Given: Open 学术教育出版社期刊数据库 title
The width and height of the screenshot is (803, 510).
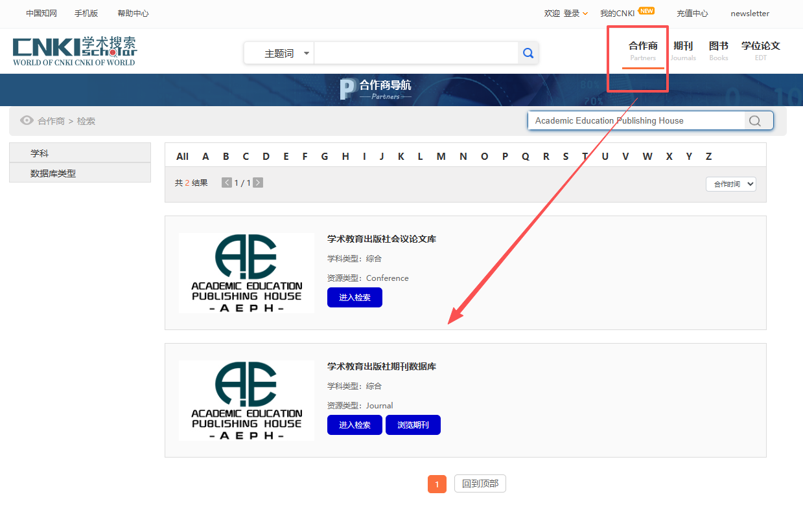Looking at the screenshot, I should click(x=382, y=366).
